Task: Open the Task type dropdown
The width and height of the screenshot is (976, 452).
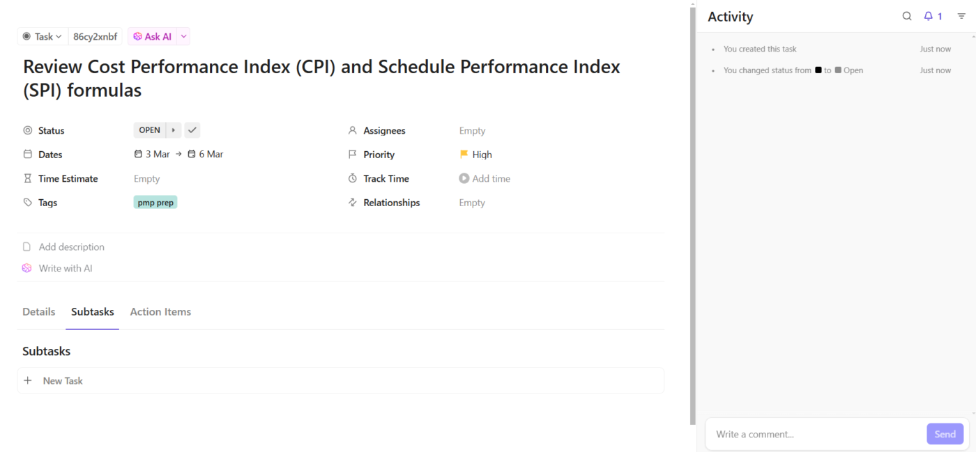Action: 43,36
